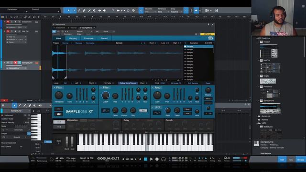The width and height of the screenshot is (306, 172).
Task: Open the Snap mode dropdown
Action: point(176,12)
